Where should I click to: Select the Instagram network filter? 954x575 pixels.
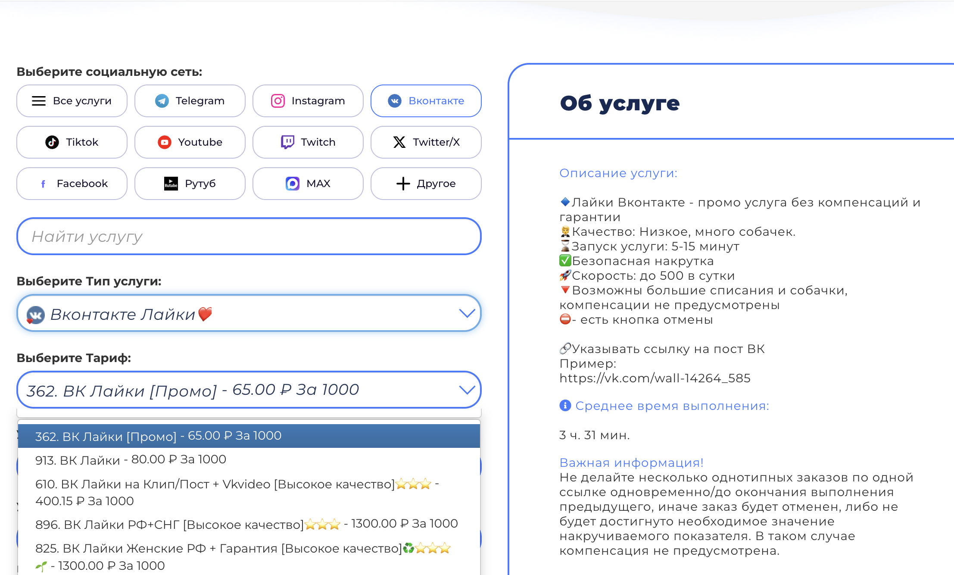point(308,101)
